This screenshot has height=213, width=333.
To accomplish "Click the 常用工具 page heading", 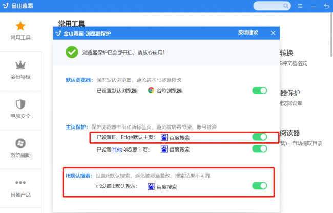I will [72, 24].
